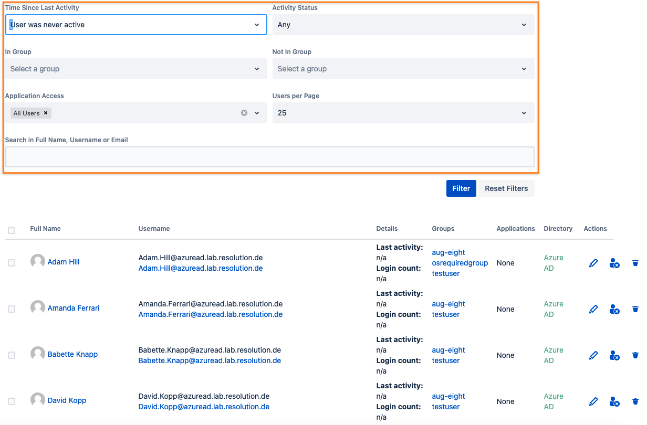The image size is (647, 425).
Task: Check the box for Babette Knapp
Action: [12, 355]
